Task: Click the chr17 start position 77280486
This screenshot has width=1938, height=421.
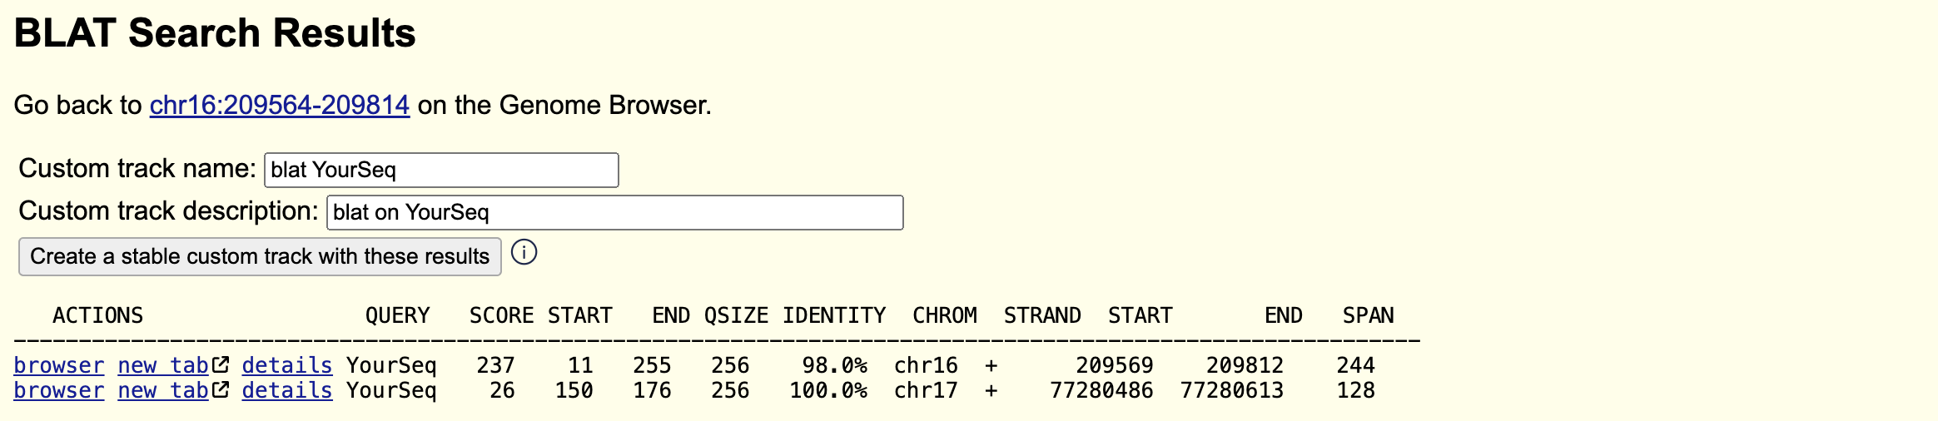Action: pyautogui.click(x=1101, y=390)
